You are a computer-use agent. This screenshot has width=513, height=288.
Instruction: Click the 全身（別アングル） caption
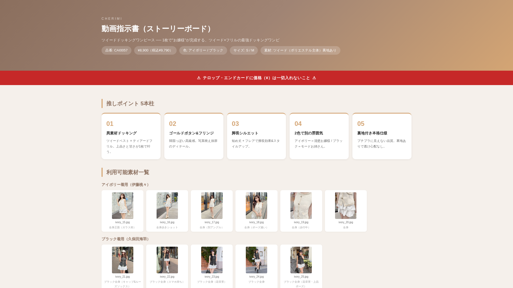[212, 227]
